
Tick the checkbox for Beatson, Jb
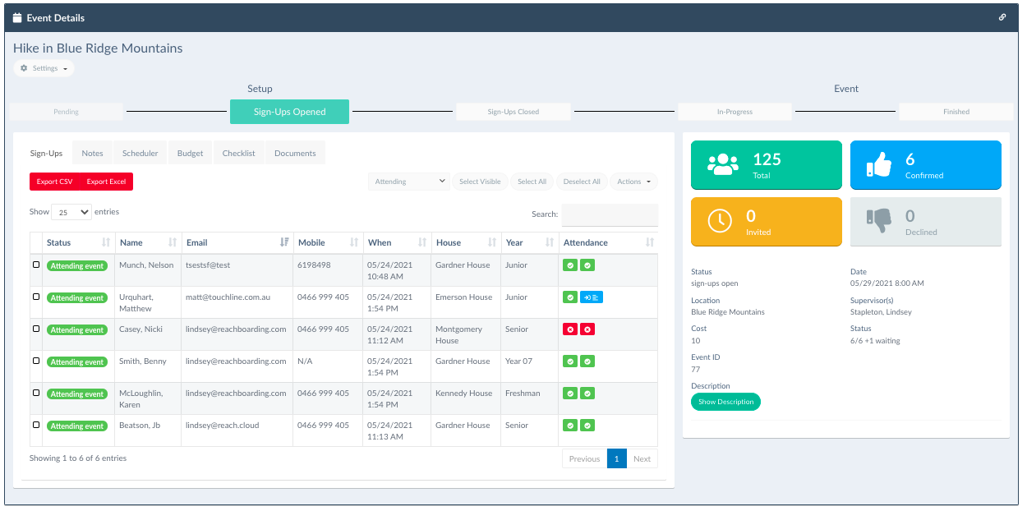[36, 425]
